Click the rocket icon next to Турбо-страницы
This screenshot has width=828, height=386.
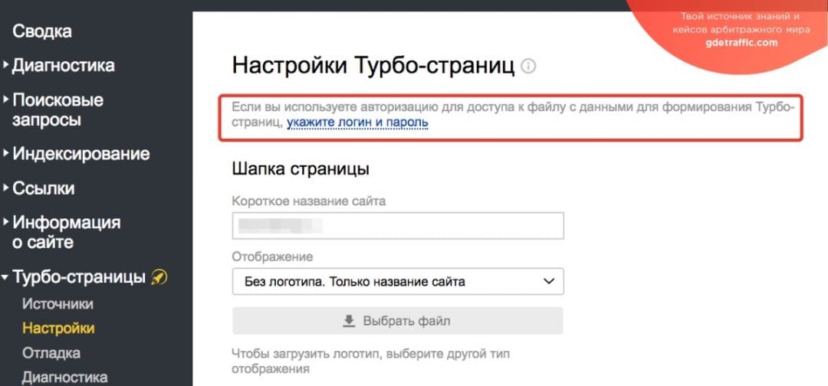click(159, 276)
